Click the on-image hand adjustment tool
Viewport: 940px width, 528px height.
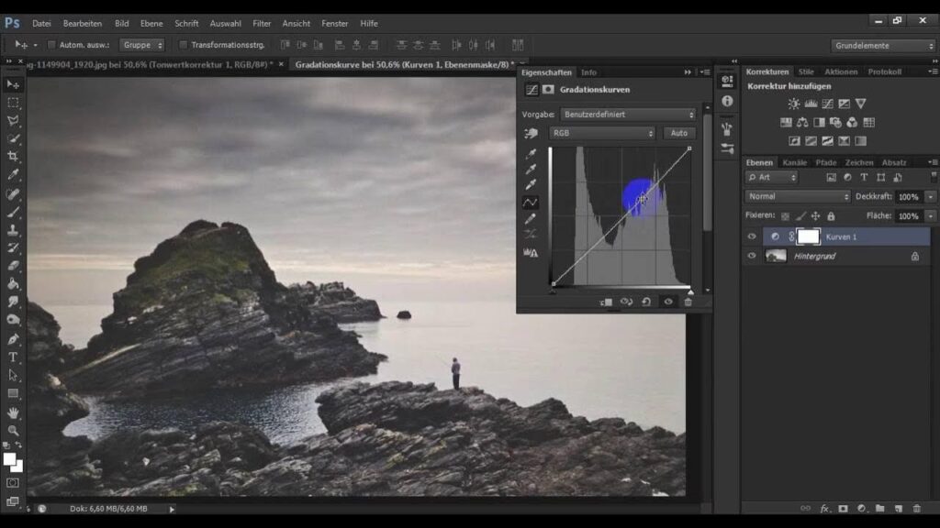click(531, 134)
